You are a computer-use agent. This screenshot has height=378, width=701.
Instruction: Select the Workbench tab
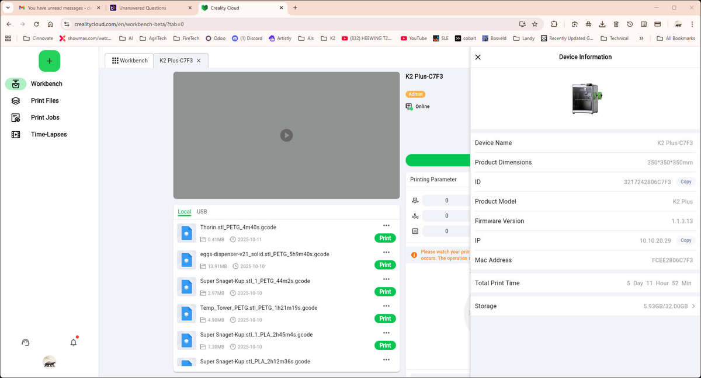click(130, 61)
